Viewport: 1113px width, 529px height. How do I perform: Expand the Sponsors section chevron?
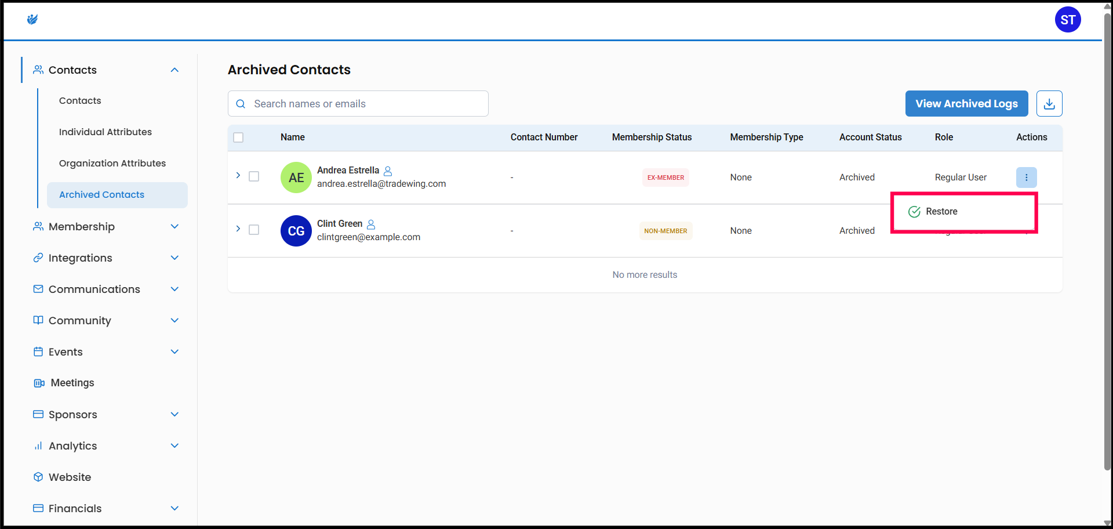[x=174, y=414]
